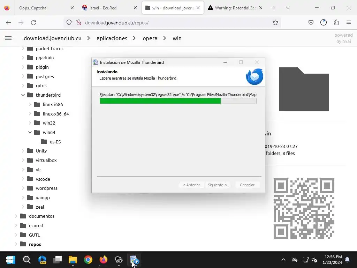Reload the current page
The image size is (357, 268).
(33, 23)
